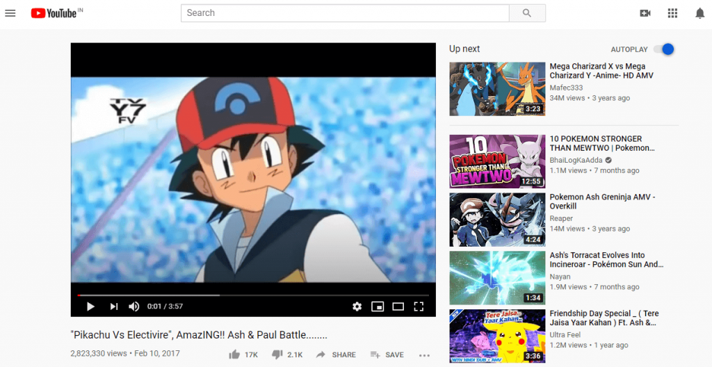Viewport: 712px width, 367px height.
Task: Play the video
Action: point(90,307)
